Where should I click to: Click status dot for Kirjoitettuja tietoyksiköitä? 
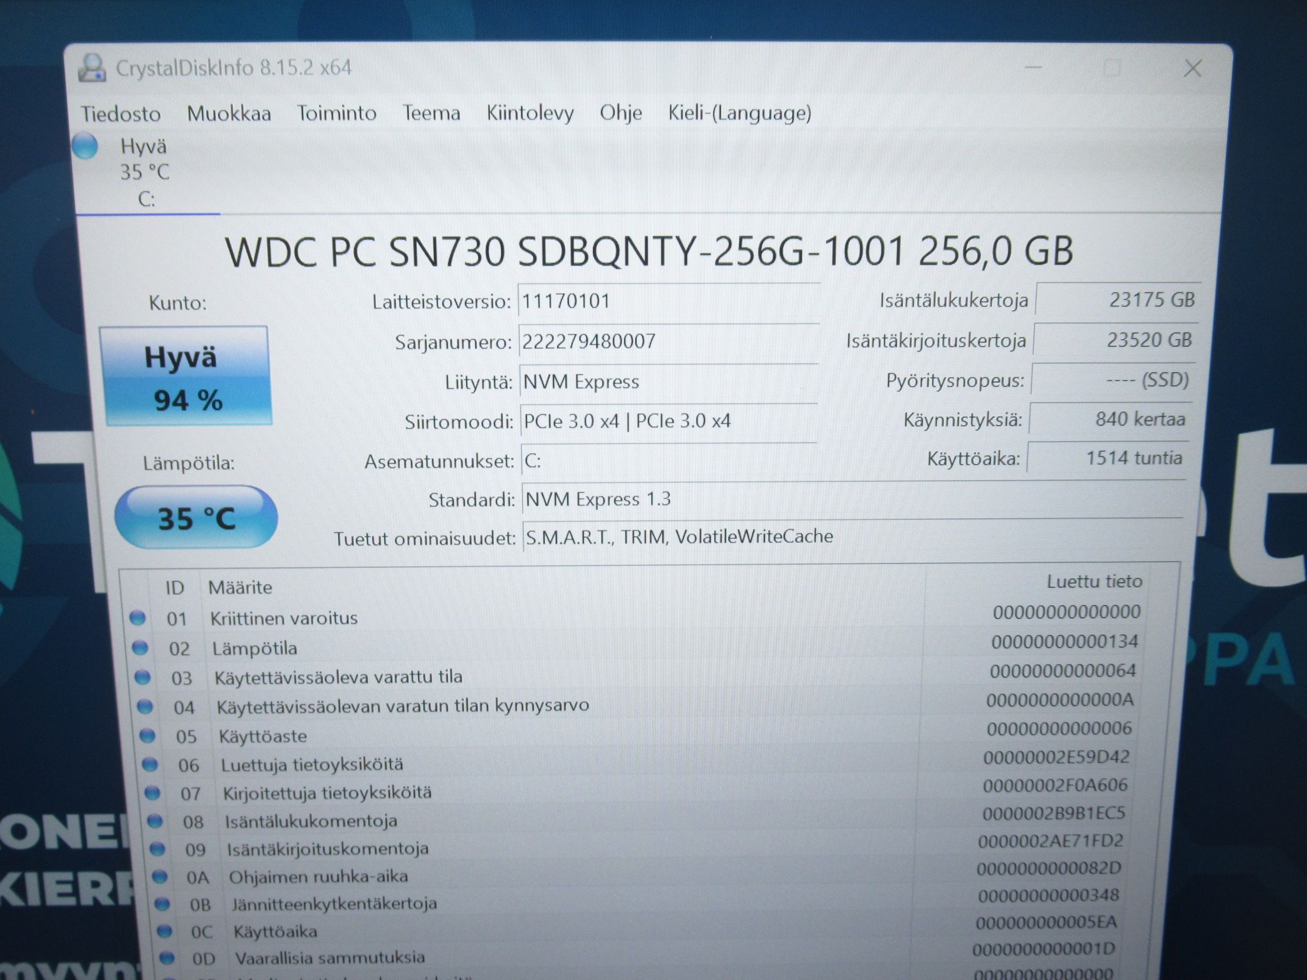click(153, 793)
